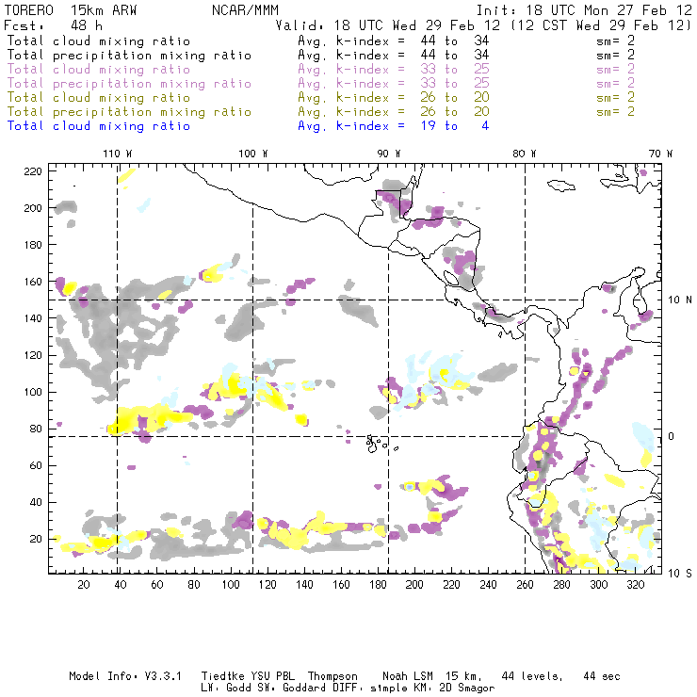Click the 'TORERO 15km ARW' title text
697x697 pixels.
click(x=71, y=10)
